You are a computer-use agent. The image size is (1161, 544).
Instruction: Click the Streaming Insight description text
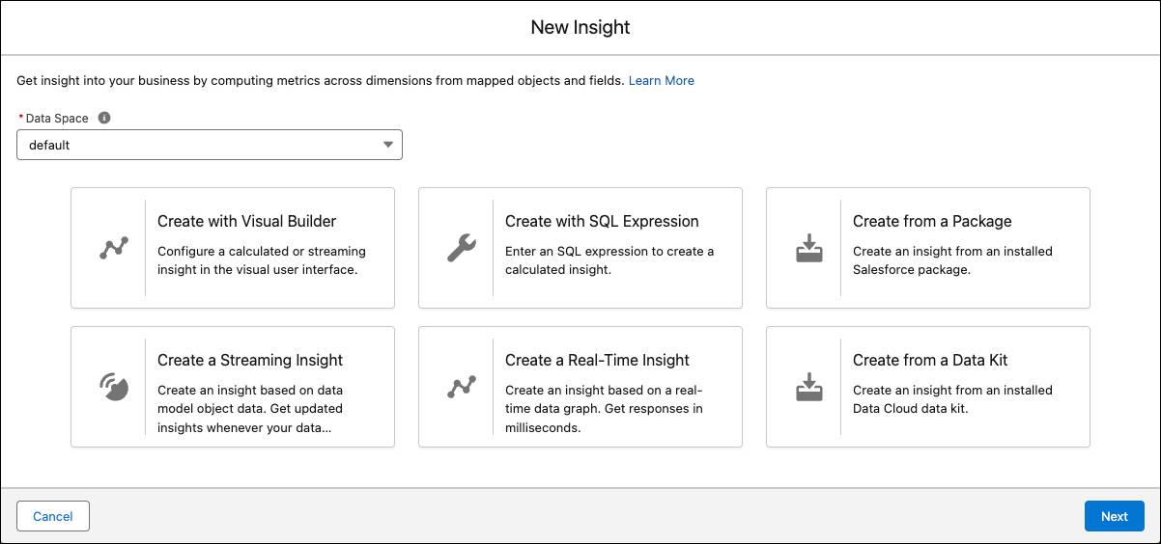(x=251, y=409)
